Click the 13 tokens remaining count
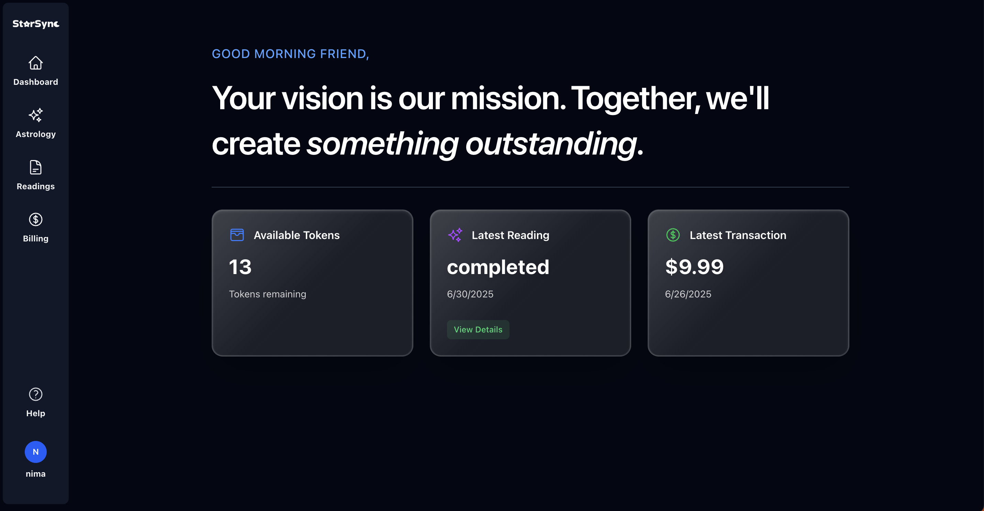Viewport: 984px width, 511px height. tap(240, 267)
